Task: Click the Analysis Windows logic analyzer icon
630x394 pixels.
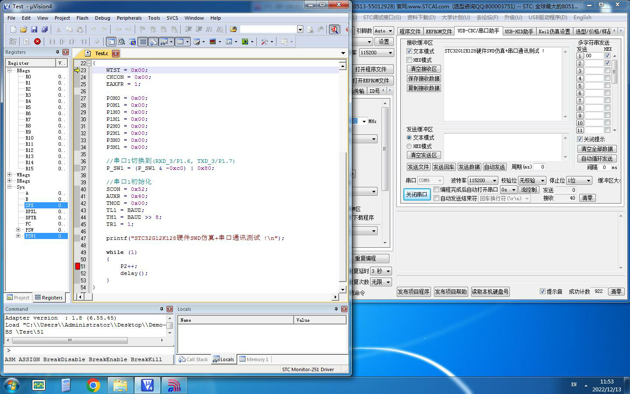Action: [213, 42]
